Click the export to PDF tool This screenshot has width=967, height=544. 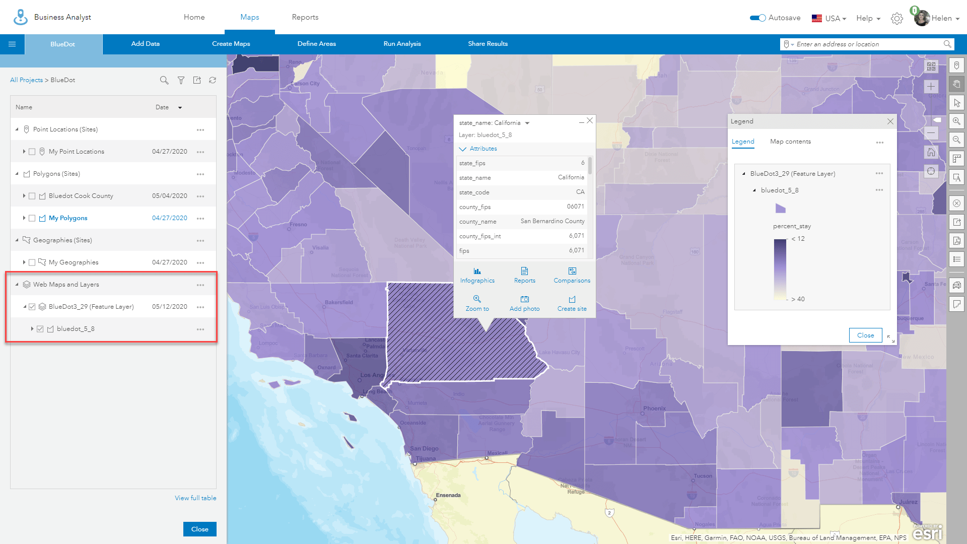click(x=956, y=241)
